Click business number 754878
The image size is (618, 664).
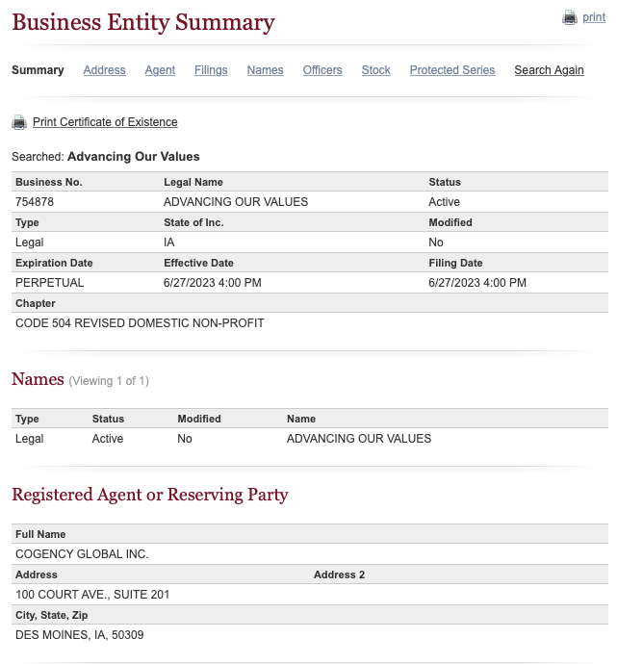35,202
